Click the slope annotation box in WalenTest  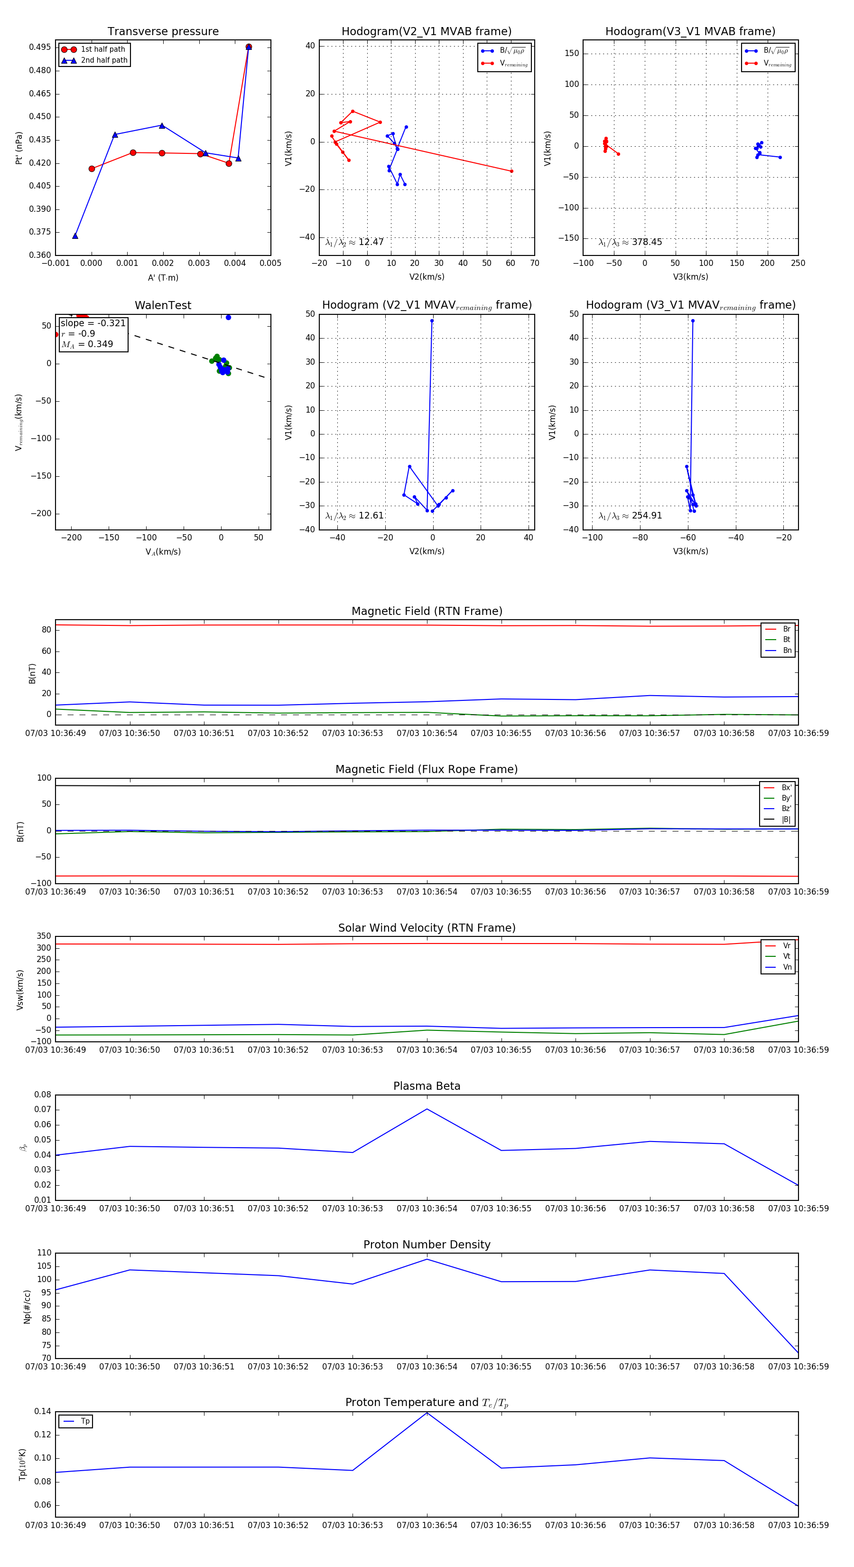[x=93, y=333]
